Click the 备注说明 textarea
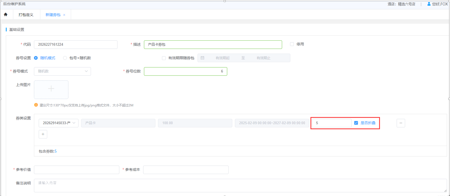The height and width of the screenshot is (196, 450). tap(240, 185)
